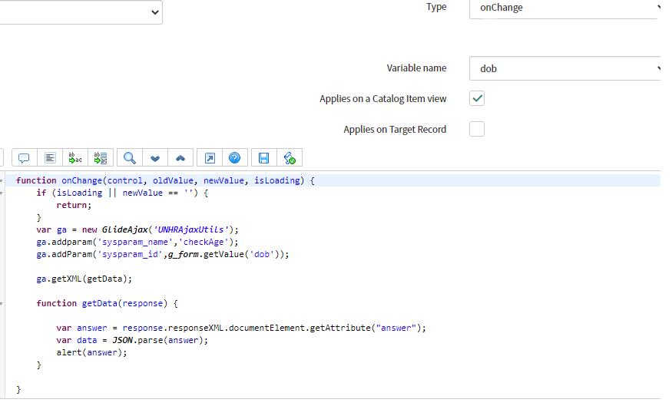Screen dimensions: 672x406
Task: Collapse the if block fold marker
Action: tap(2, 193)
